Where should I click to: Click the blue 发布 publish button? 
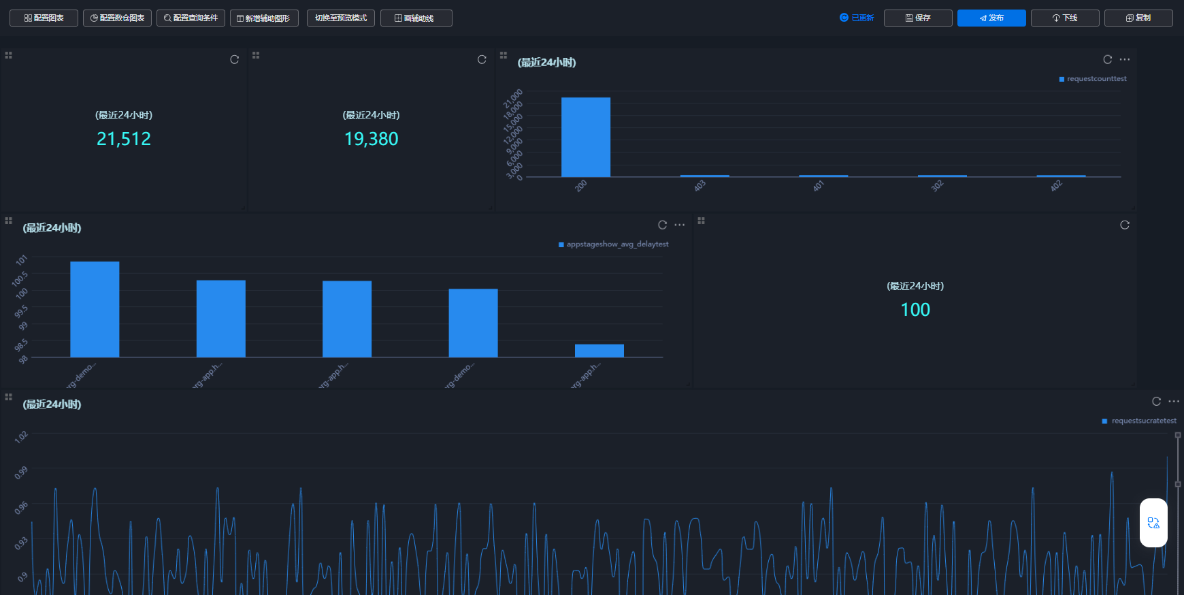[991, 18]
